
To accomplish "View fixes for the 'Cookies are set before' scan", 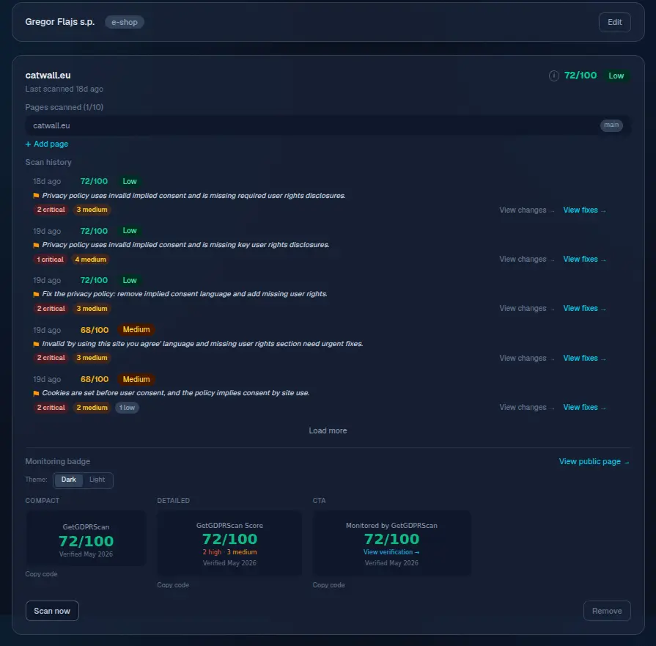I will pyautogui.click(x=584, y=408).
